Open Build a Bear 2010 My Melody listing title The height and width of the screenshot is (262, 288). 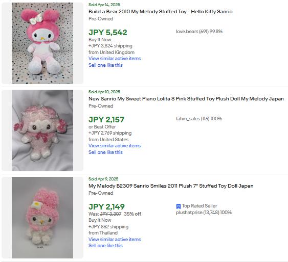tap(160, 12)
